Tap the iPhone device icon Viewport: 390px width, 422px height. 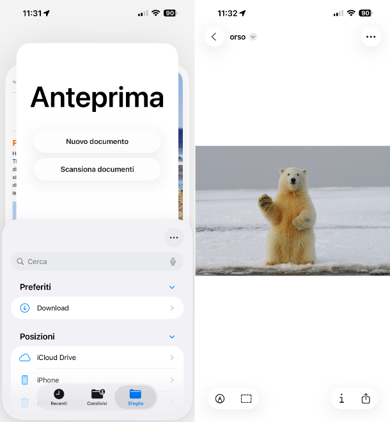[24, 380]
